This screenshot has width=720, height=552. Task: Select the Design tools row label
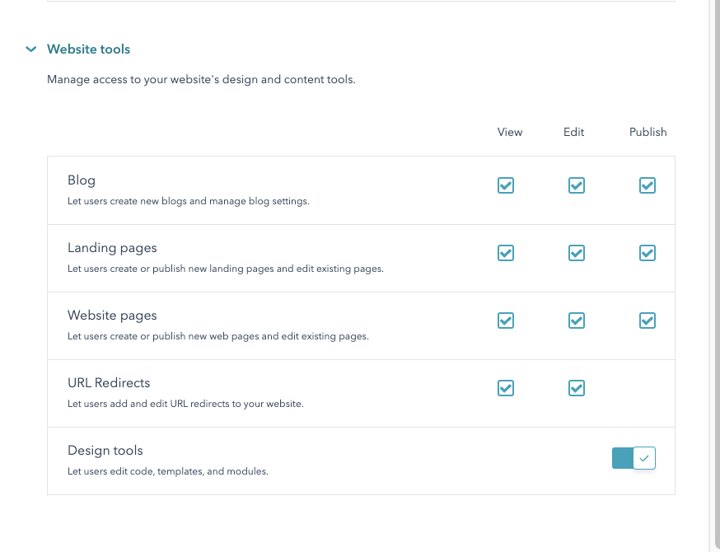[105, 451]
